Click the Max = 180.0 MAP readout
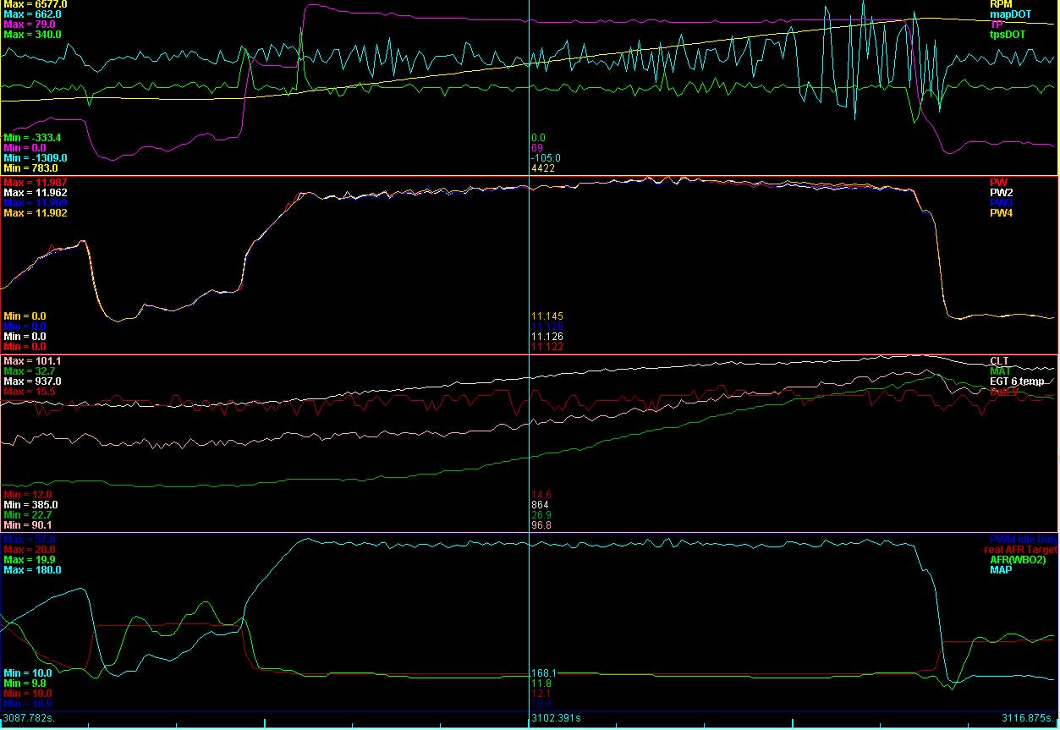This screenshot has height=730, width=1060. [x=33, y=570]
